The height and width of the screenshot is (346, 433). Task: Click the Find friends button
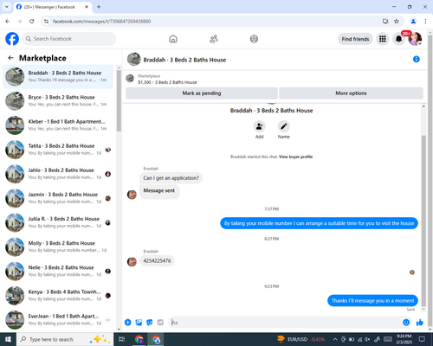click(355, 39)
